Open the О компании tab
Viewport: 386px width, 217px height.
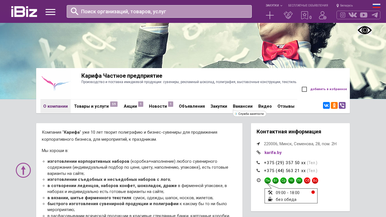point(55,106)
